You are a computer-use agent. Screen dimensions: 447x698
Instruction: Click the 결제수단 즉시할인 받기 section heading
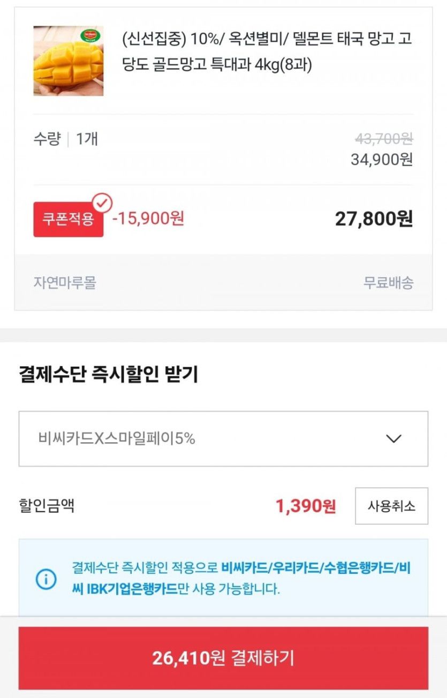pyautogui.click(x=108, y=375)
